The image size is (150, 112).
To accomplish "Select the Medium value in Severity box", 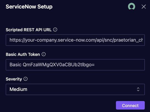I will point(18,89).
